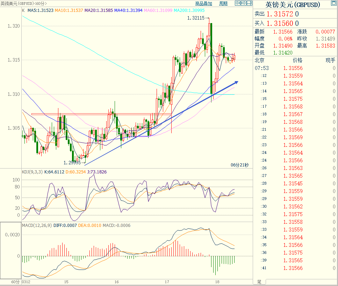This screenshot has height=286, width=338.
Task: Click the right arrow next icon
Action: point(244,3)
